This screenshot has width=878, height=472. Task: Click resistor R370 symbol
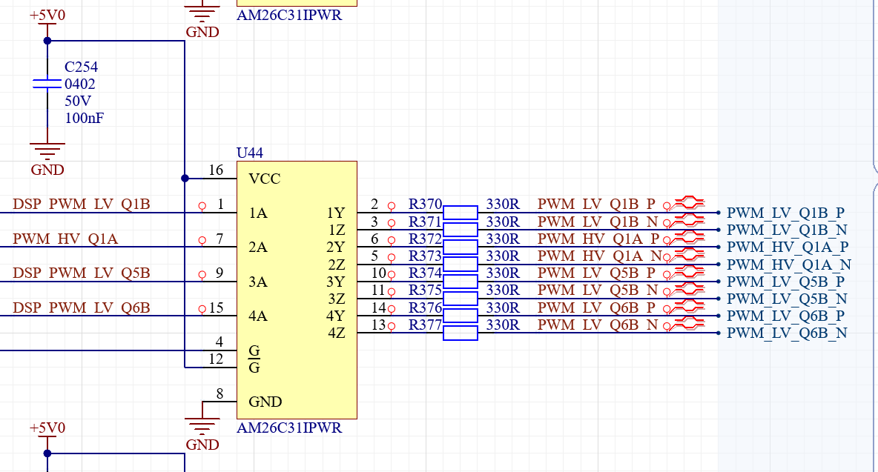(461, 213)
